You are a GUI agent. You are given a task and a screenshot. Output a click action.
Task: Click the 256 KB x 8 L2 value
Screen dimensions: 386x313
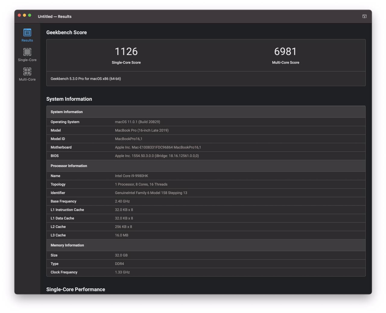click(123, 227)
